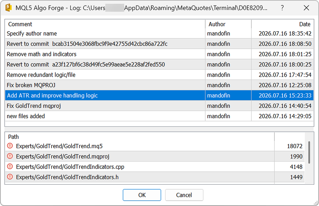Screen dimensions: 319x206
Task: Select the 'Fix broken MQPROJ' commit
Action: coord(159,85)
